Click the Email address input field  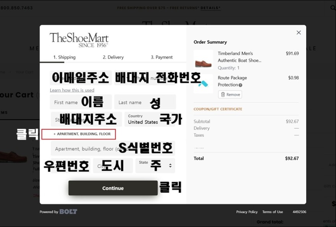pos(81,78)
